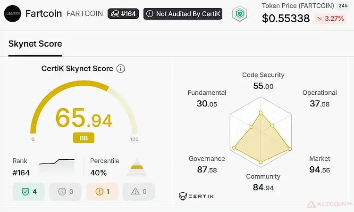Image resolution: width=354 pixels, height=212 pixels.
Task: Open the #164 rank badge
Action: tap(123, 14)
